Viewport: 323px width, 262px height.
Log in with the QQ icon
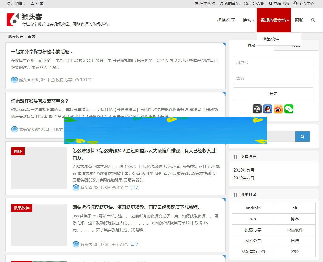267,109
